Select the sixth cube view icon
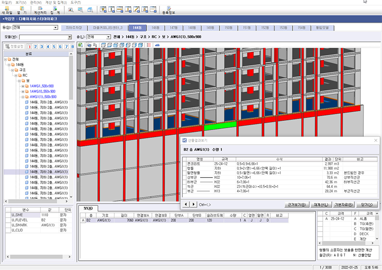This screenshot has height=270, width=382. [x=134, y=45]
